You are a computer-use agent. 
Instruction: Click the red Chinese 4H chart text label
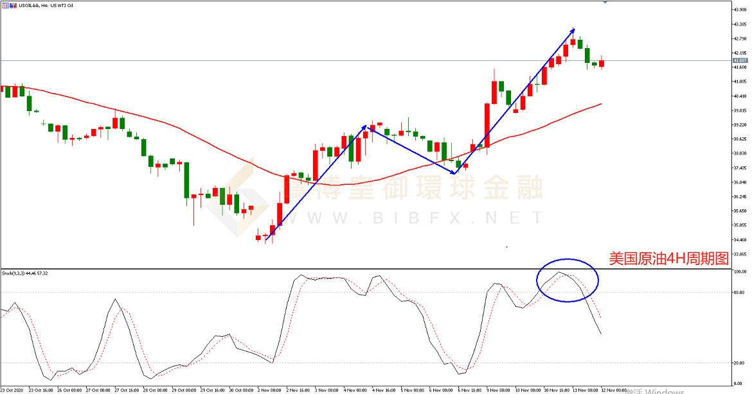(668, 259)
